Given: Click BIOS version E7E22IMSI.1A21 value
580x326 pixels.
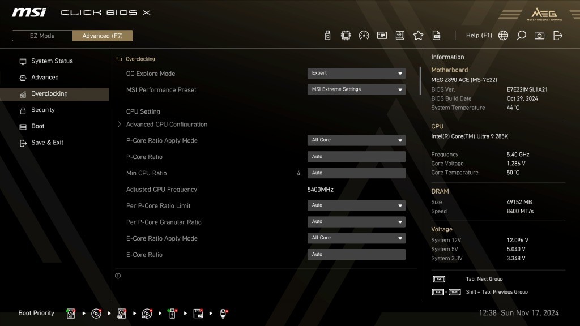Looking at the screenshot, I should coord(527,89).
